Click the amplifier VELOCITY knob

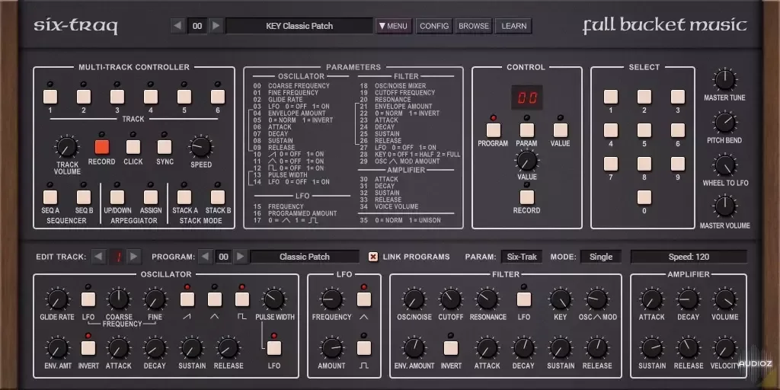tap(725, 348)
